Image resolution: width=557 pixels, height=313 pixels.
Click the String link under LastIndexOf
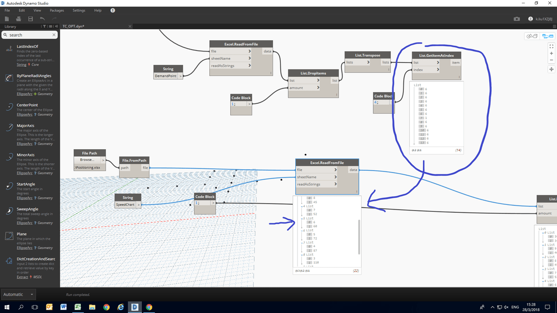21,65
